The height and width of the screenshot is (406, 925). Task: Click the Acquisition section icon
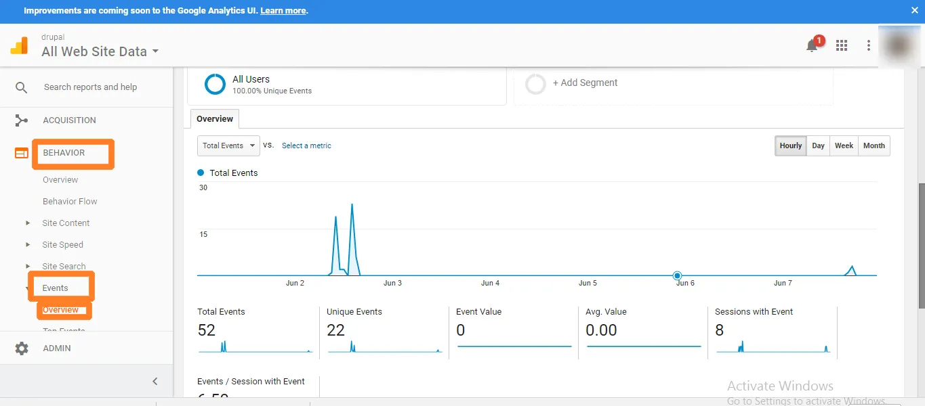tap(22, 120)
